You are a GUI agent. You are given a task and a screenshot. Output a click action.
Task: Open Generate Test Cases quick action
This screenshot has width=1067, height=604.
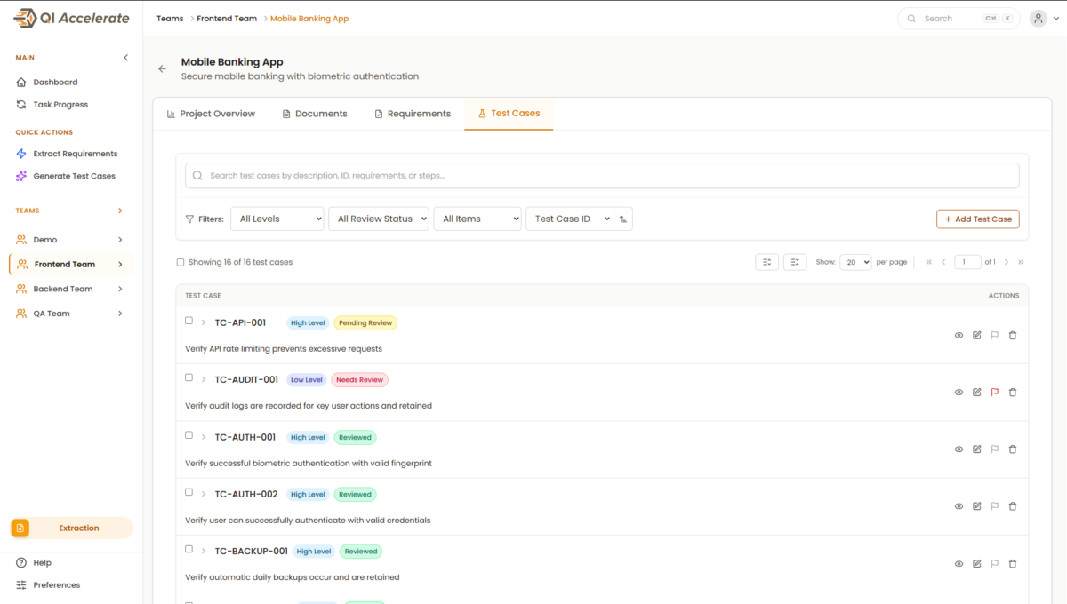[74, 176]
